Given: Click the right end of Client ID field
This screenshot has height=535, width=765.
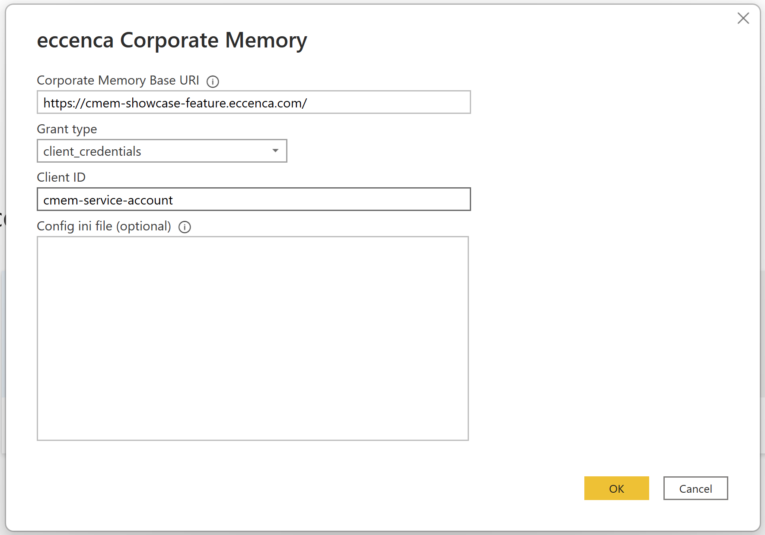Looking at the screenshot, I should (x=458, y=199).
